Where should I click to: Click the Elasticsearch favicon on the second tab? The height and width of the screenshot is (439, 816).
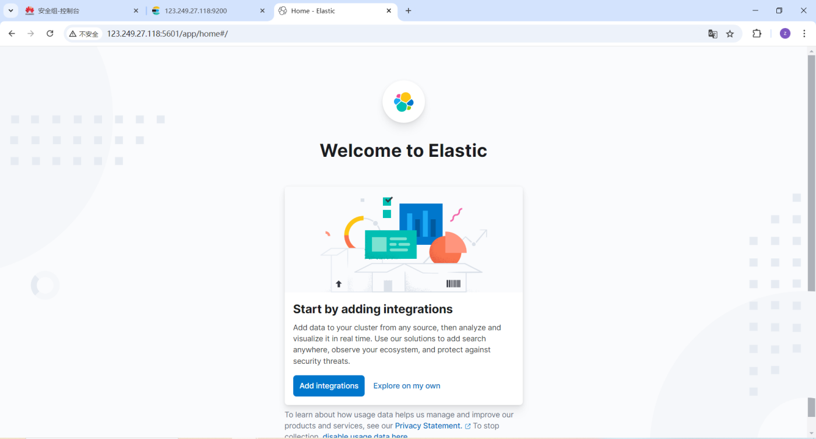[156, 10]
